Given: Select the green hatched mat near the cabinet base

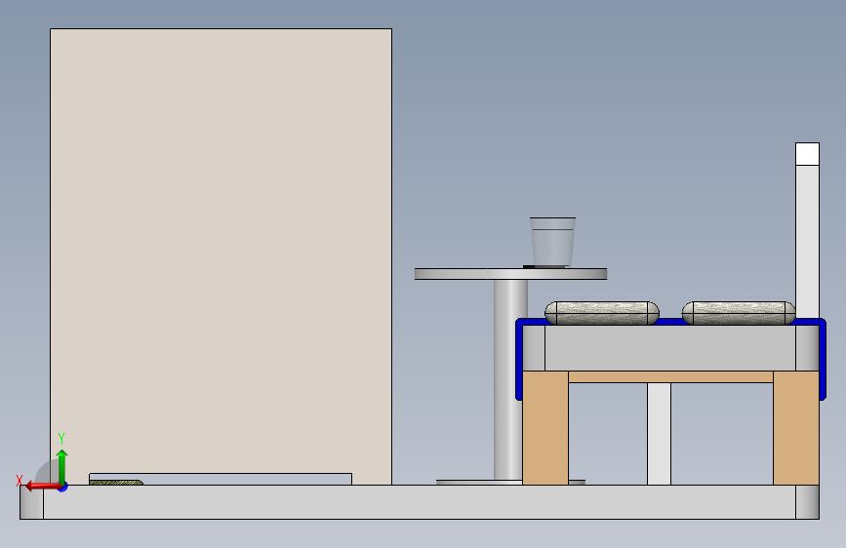Looking at the screenshot, I should [116, 483].
